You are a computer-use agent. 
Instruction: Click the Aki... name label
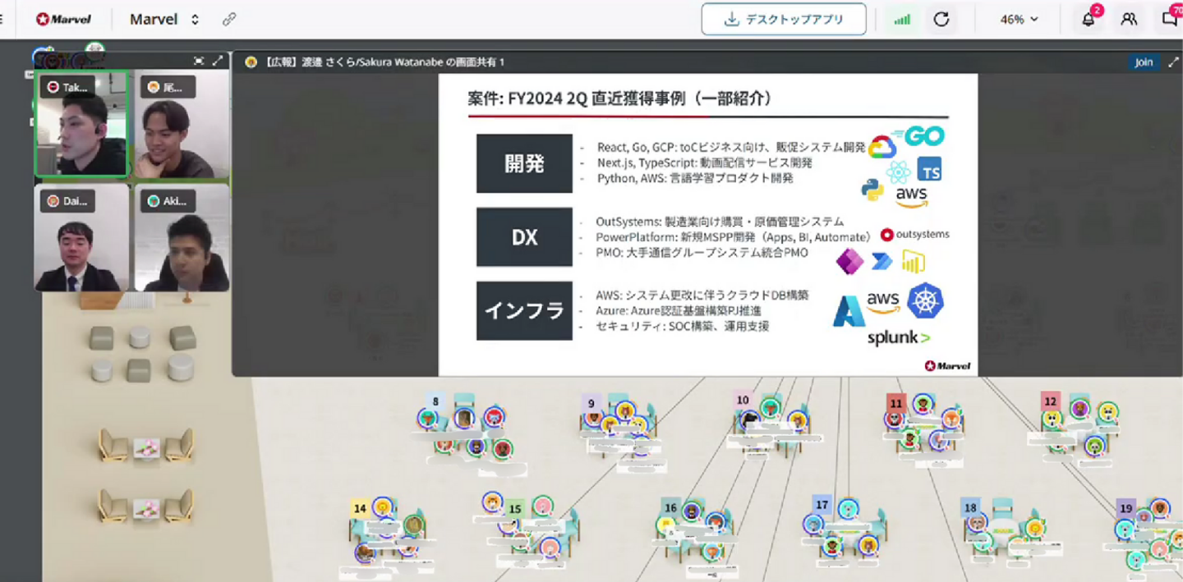click(168, 200)
